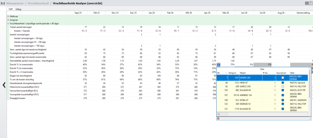This screenshot has height=138, width=313.
Task: Toggle Succesvol checkbox for KLAASJE 94
Action: click(283, 90)
